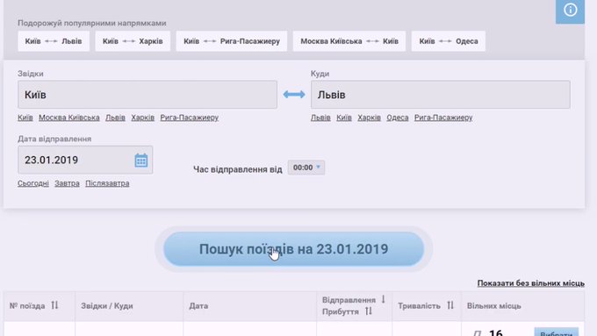Select Рига-Пасажиеру link under Куди field
597x336 pixels.
(x=443, y=118)
